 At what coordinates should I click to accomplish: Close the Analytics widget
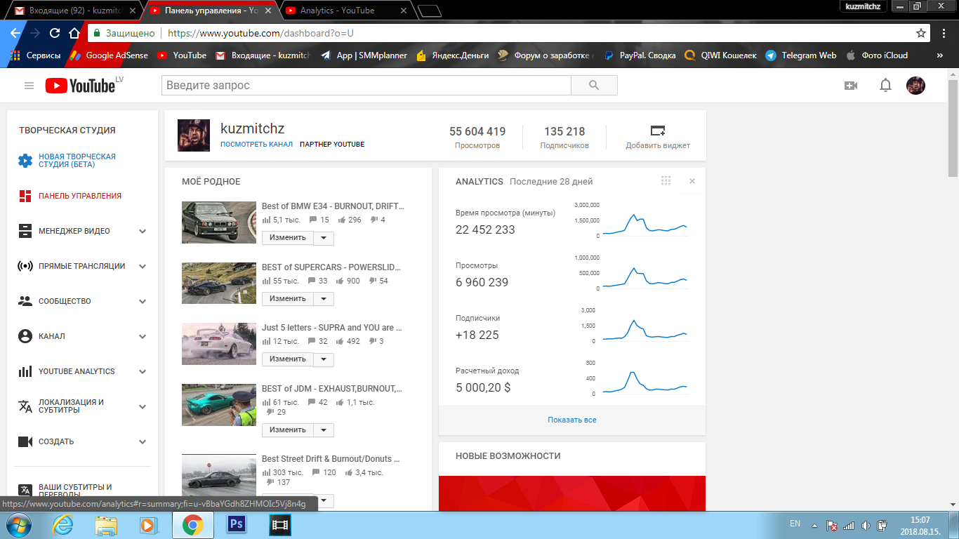[x=692, y=181]
